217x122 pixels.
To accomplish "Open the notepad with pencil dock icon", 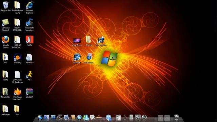I will pyautogui.click(x=92, y=117).
